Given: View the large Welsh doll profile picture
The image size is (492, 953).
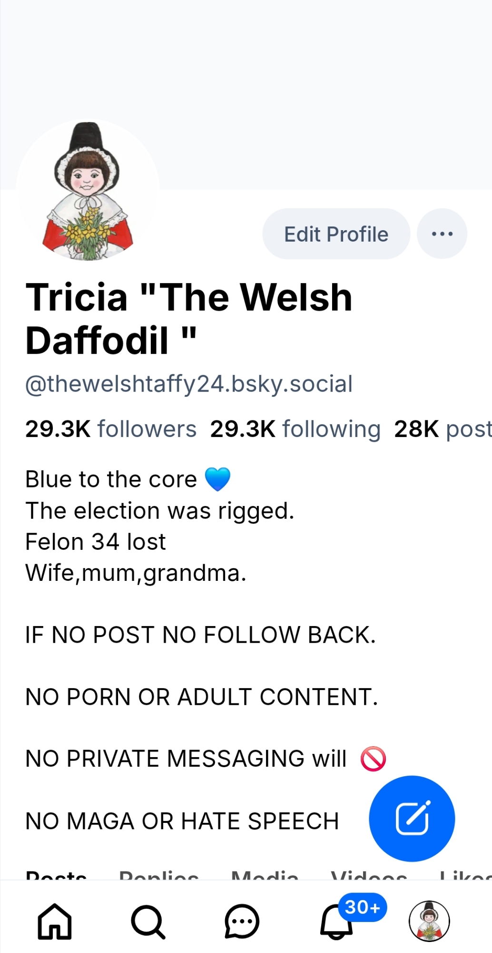Looking at the screenshot, I should point(88,191).
